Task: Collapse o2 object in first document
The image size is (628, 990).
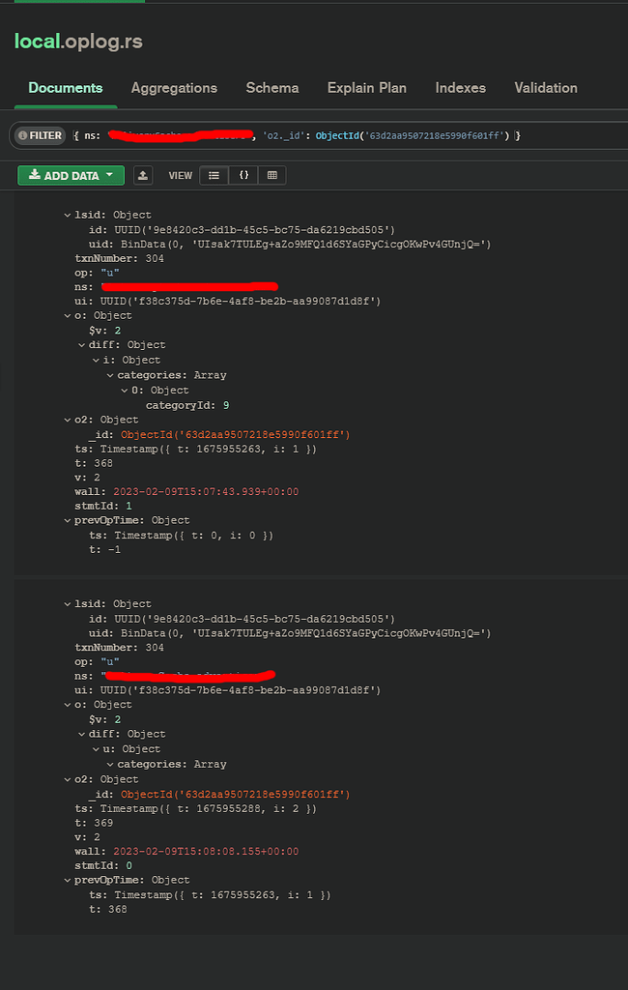Action: [x=67, y=421]
